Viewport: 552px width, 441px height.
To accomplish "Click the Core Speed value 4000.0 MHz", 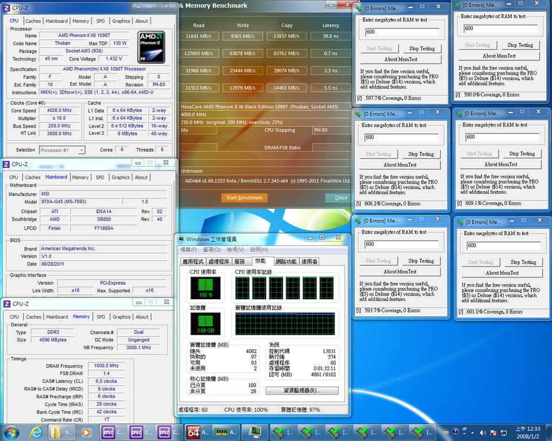I will (x=59, y=110).
